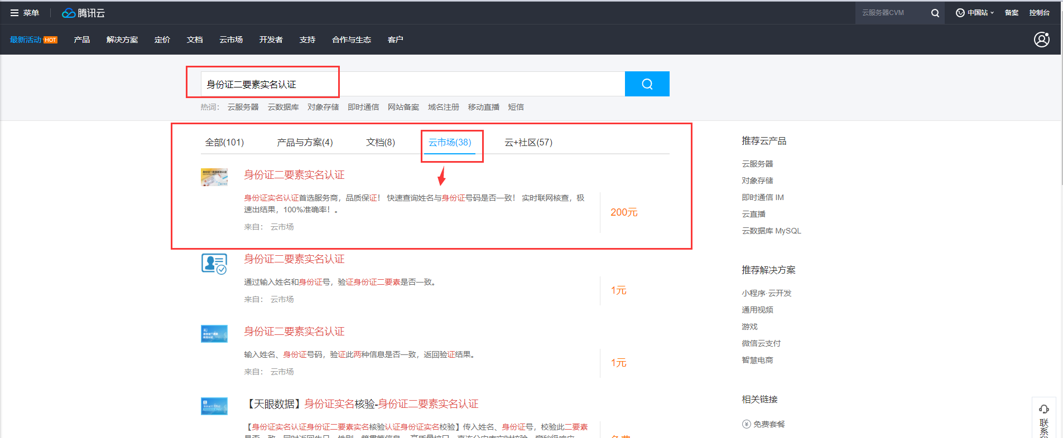Click the 备案 link in top bar
This screenshot has width=1063, height=438.
click(x=1012, y=13)
